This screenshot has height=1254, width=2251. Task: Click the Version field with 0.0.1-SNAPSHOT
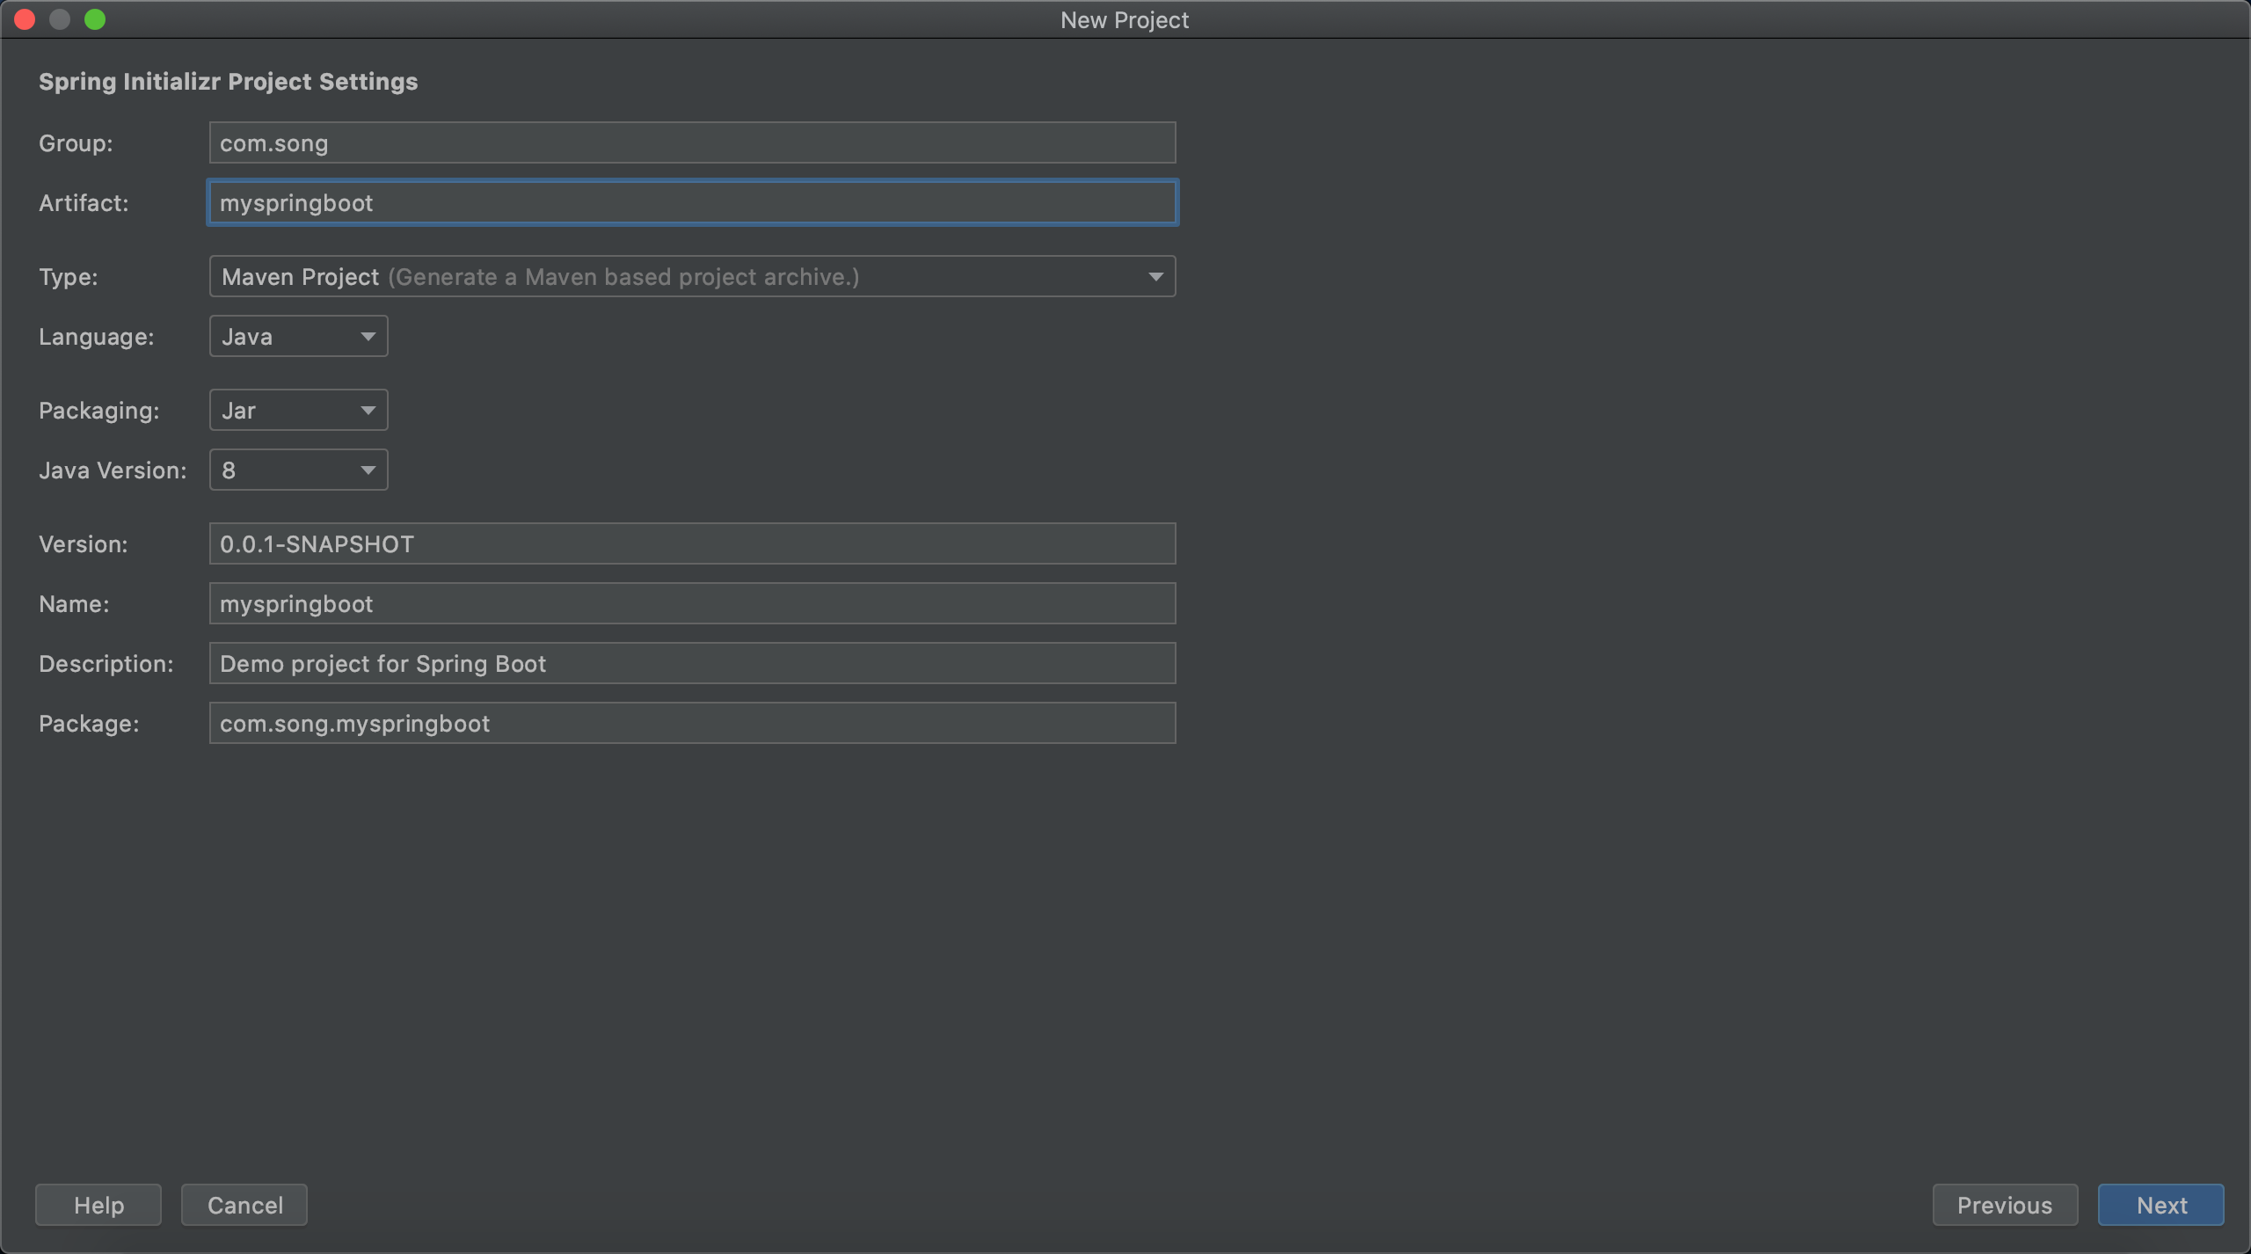click(x=692, y=544)
